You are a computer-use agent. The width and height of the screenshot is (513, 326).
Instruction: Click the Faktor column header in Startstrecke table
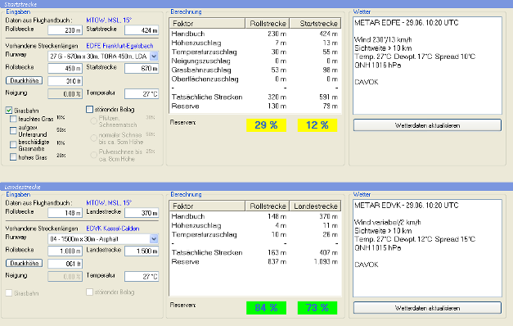(207, 23)
